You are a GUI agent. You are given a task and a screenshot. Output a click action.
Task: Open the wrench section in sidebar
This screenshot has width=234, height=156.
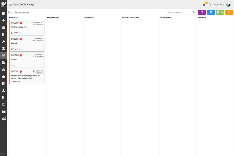click(4, 41)
